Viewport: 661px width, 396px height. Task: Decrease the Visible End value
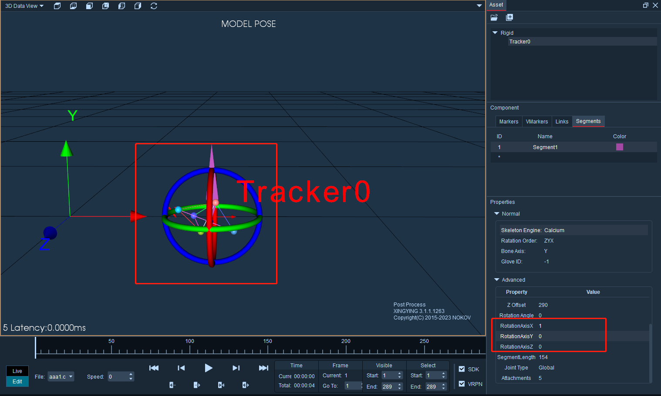click(400, 388)
